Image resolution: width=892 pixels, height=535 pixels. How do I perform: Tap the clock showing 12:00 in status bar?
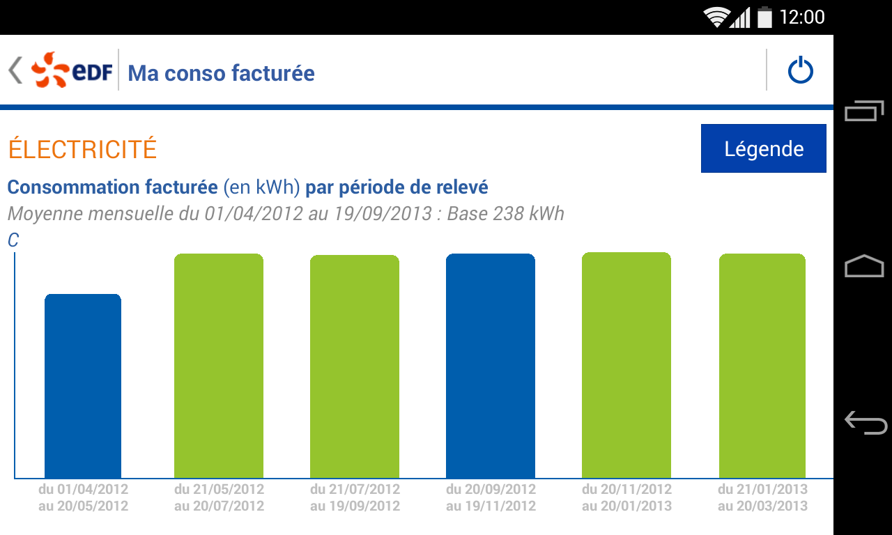[x=803, y=16]
